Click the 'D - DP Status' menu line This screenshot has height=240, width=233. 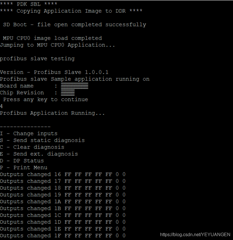point(22,161)
